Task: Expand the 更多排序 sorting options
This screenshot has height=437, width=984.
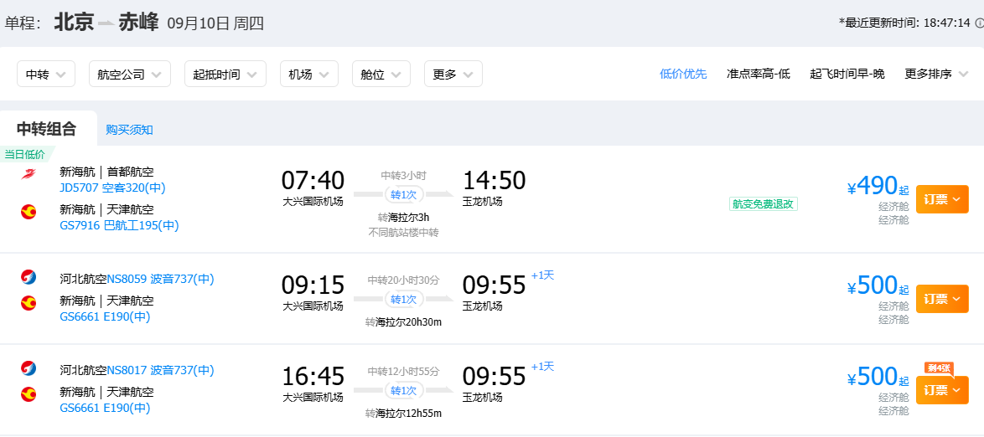Action: pyautogui.click(x=935, y=74)
